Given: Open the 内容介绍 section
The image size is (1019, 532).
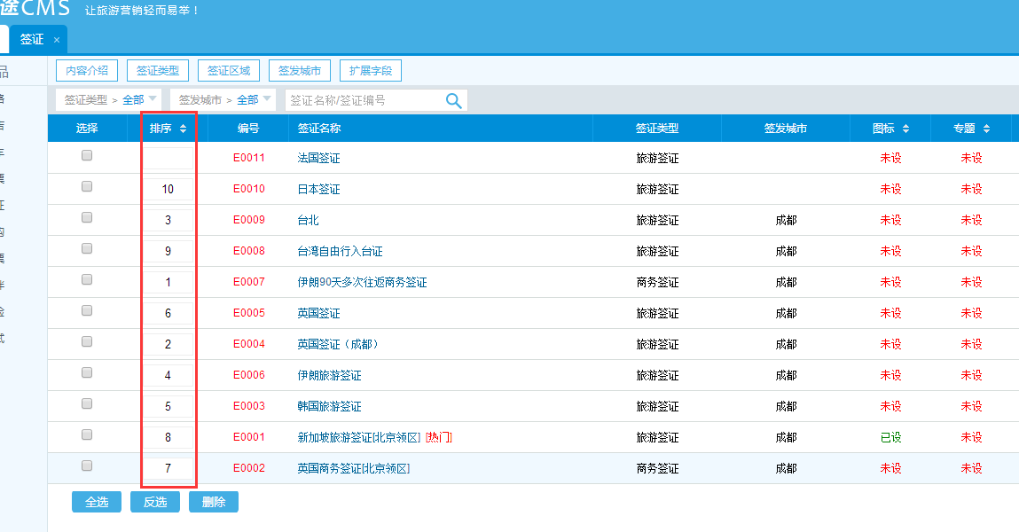Looking at the screenshot, I should [x=87, y=71].
